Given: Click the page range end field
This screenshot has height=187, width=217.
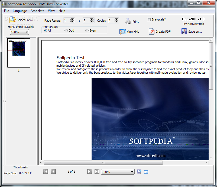Looking at the screenshot, I should click(86, 21).
